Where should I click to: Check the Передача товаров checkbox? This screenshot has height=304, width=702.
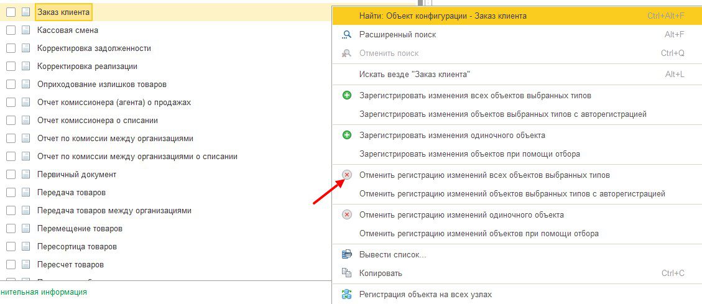click(x=11, y=193)
